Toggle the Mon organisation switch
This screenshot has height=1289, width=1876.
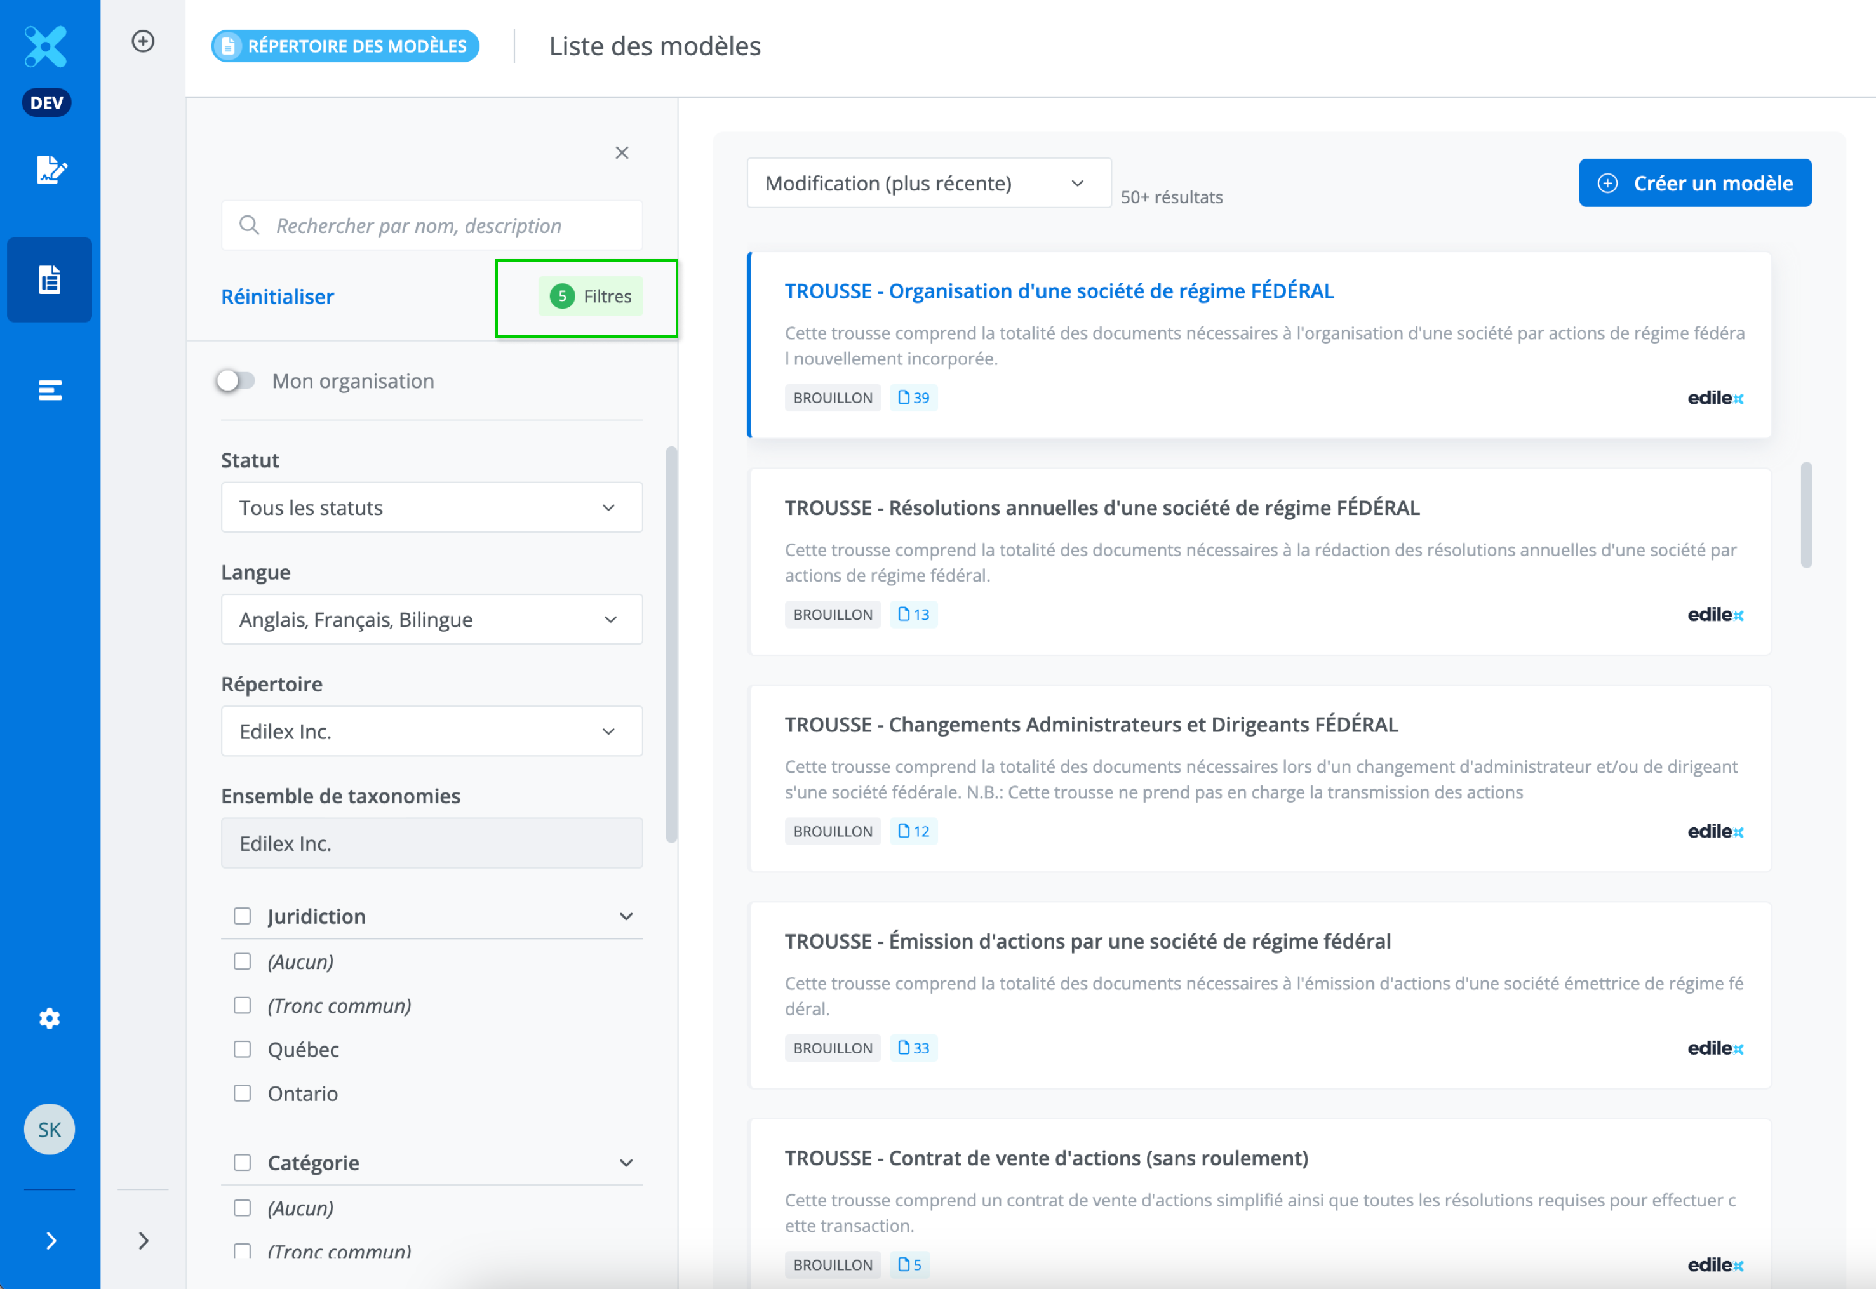pos(236,380)
